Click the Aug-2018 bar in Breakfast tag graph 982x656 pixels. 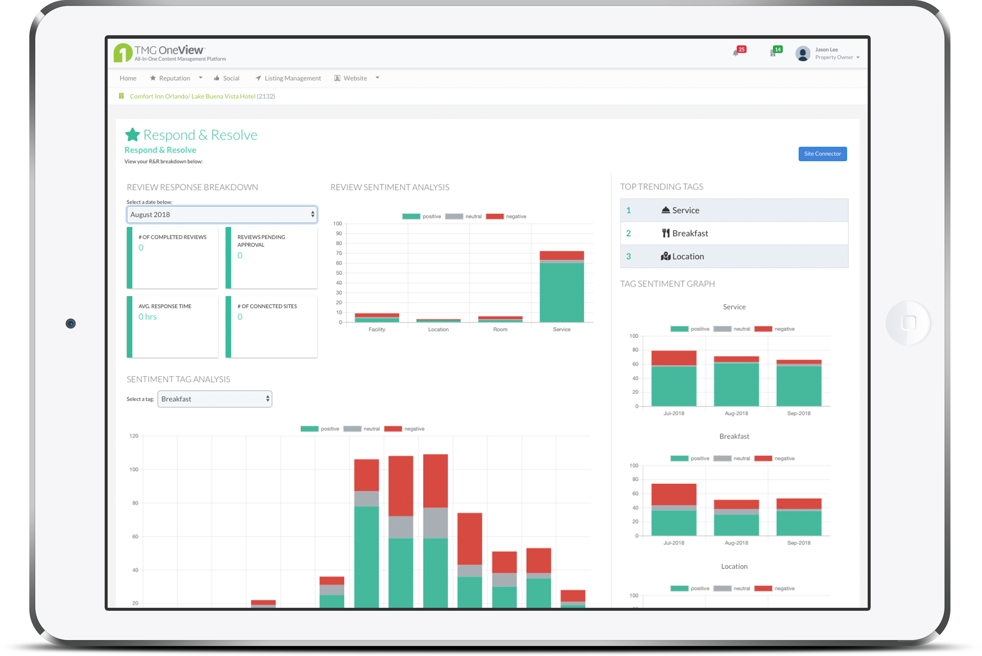click(x=736, y=518)
